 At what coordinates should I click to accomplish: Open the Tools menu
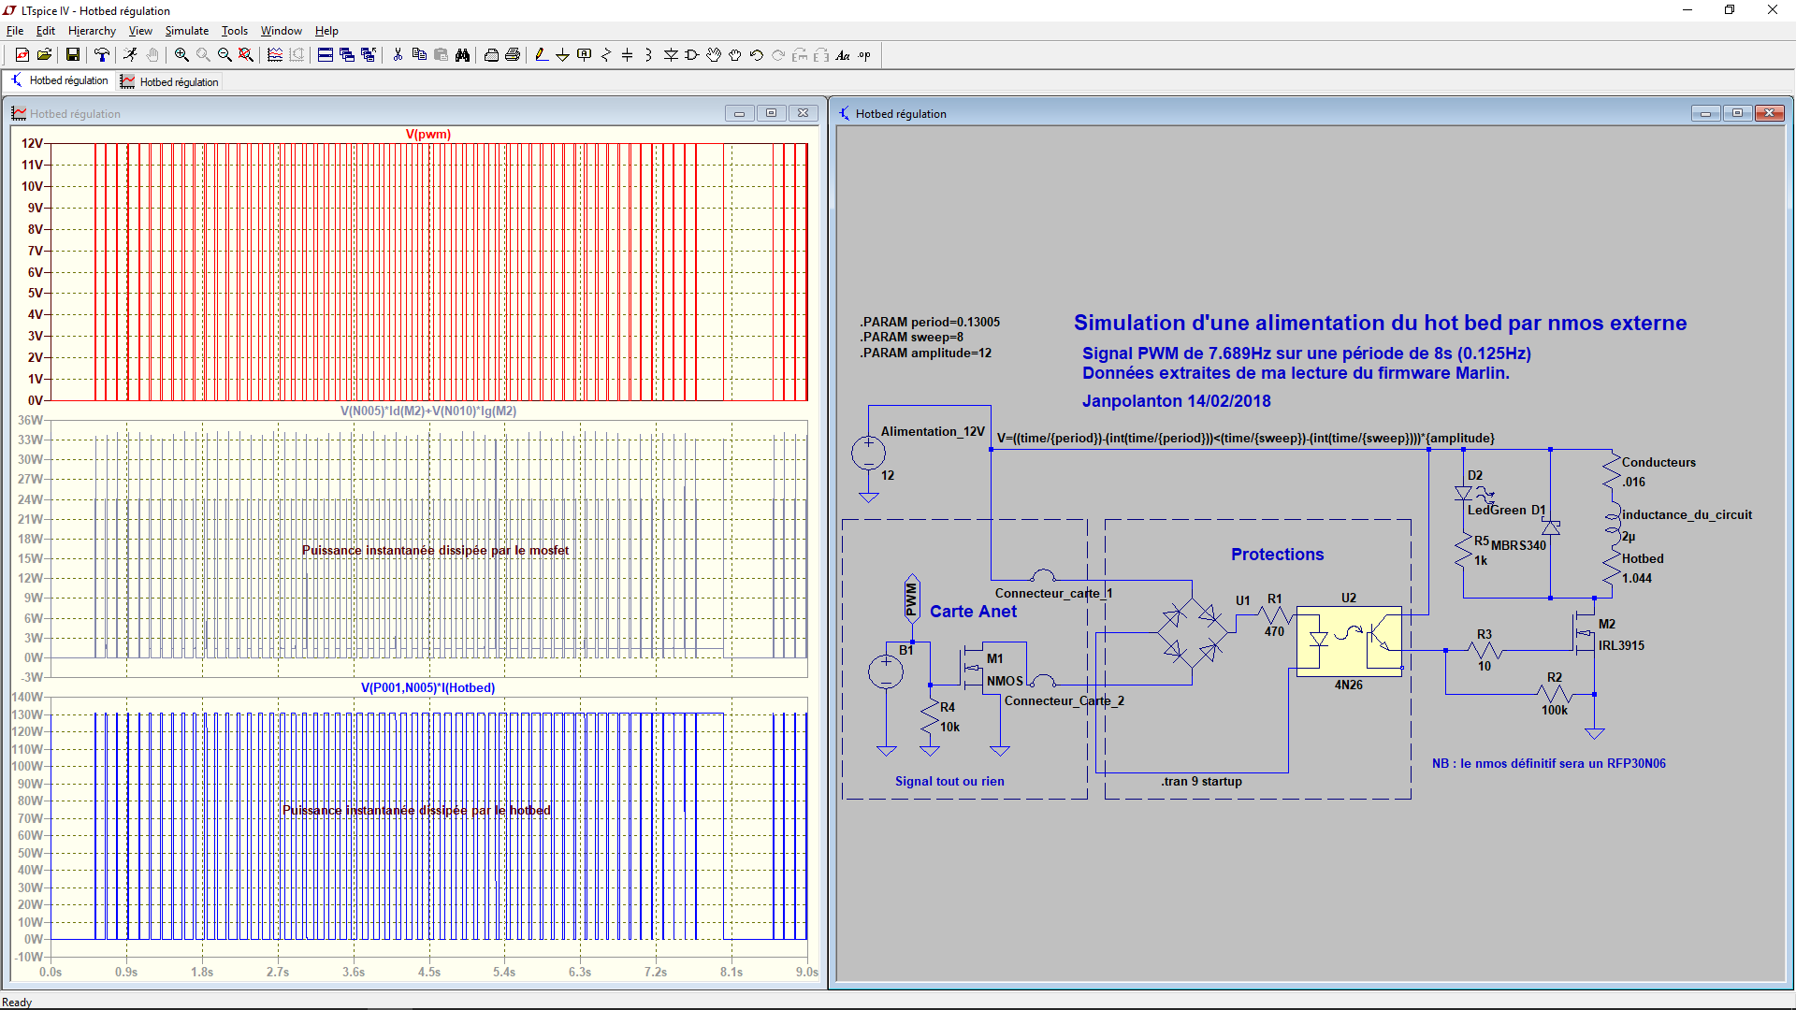pyautogui.click(x=235, y=31)
